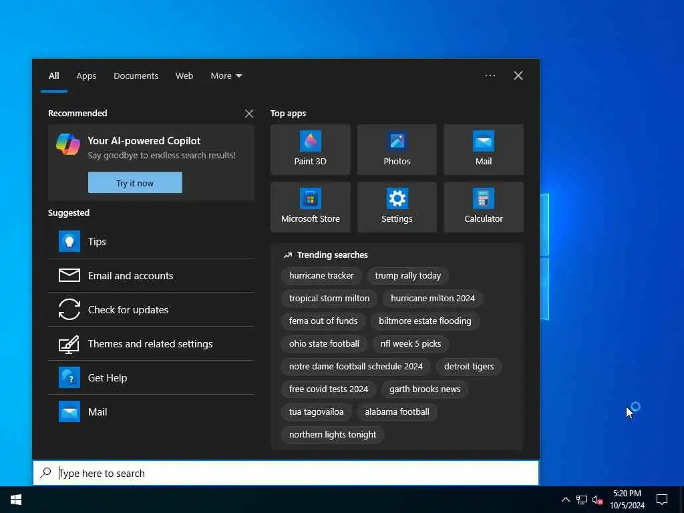Open the Action Center notifications icon
Screen dimensions: 684x513
662,500
